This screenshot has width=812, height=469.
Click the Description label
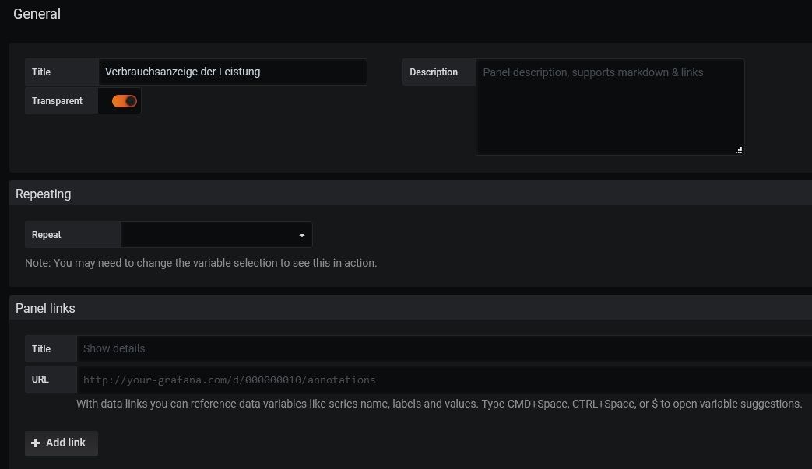click(x=434, y=72)
